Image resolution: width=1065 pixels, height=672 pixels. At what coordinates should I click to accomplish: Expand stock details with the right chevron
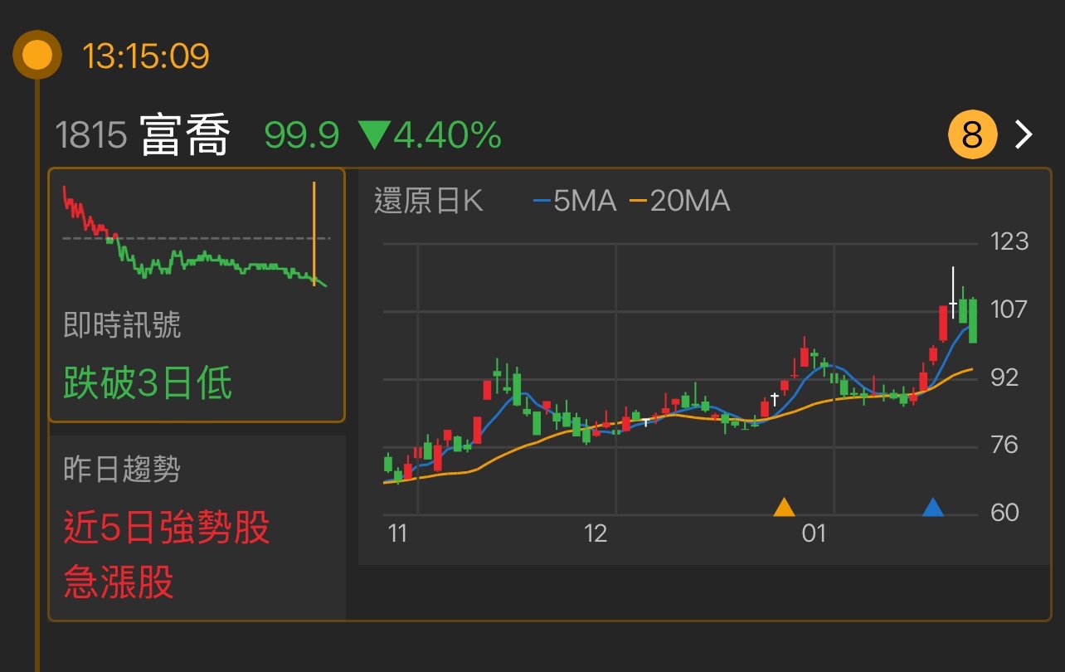(1022, 134)
